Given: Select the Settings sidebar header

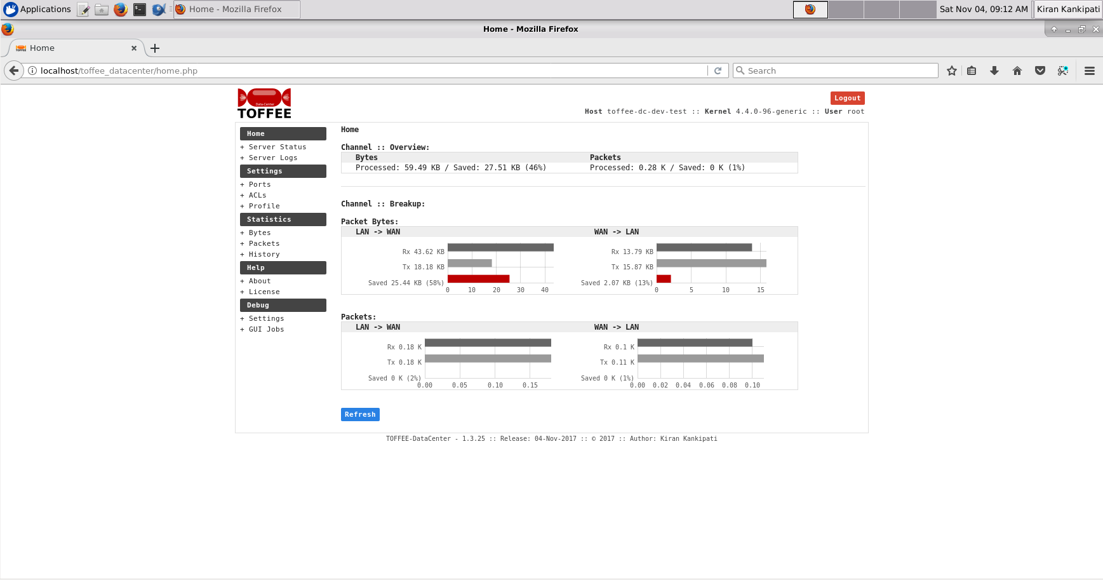Looking at the screenshot, I should (283, 171).
